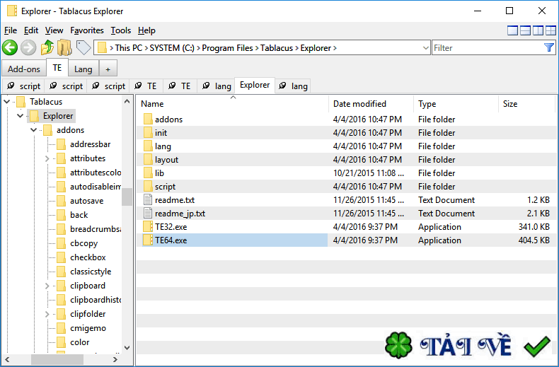This screenshot has width=559, height=367.
Task: Switch to the leftmost pane layout icon
Action: tap(513, 30)
